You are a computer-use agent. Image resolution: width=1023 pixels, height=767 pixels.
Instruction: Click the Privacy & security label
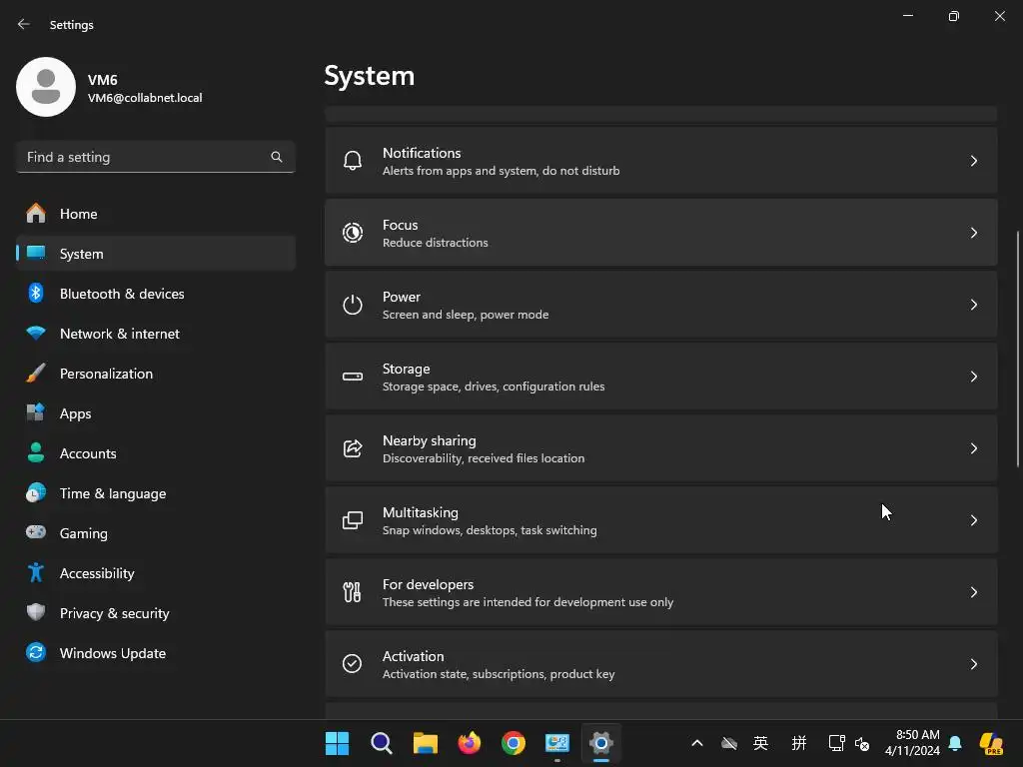coord(114,613)
